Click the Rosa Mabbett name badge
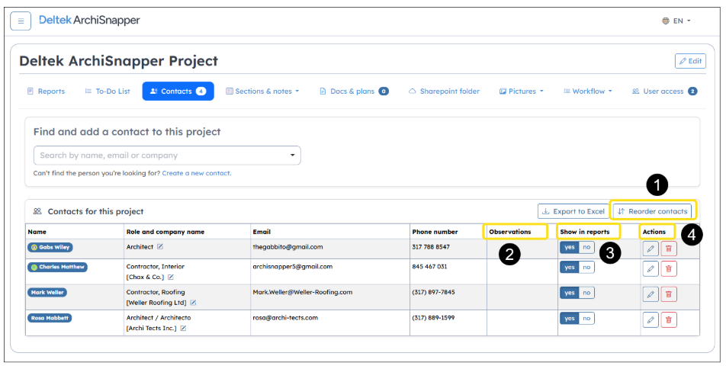 [50, 318]
